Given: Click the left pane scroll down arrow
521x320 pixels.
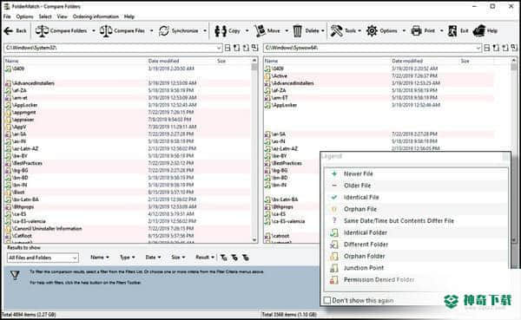Looking at the screenshot, I should (254, 240).
